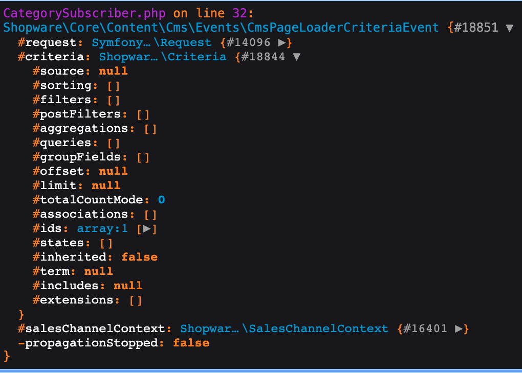The width and height of the screenshot is (522, 373).
Task: Select the #term property name
Action: pos(51,271)
